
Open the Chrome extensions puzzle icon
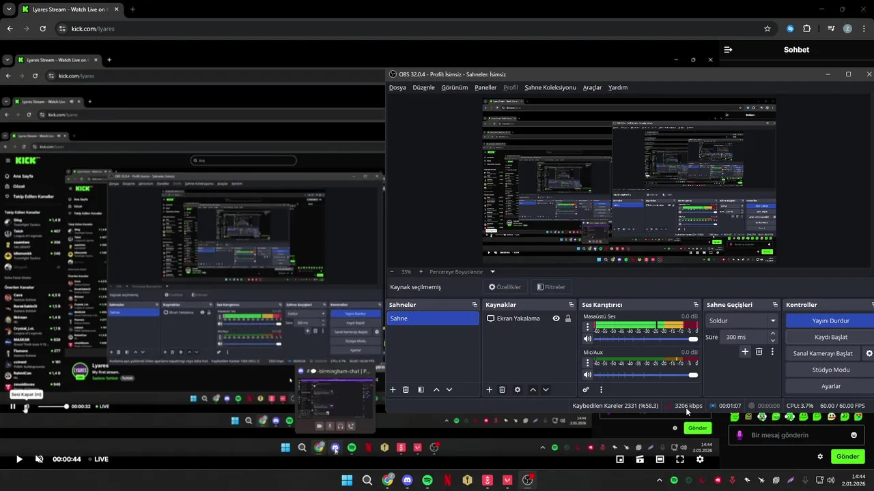click(x=807, y=29)
